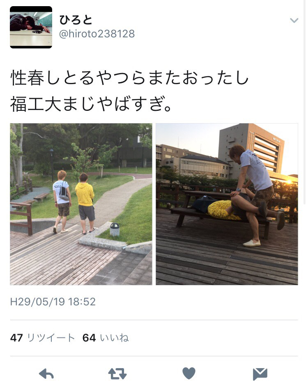The height and width of the screenshot is (392, 308).
Task: Tap the reply arrow icon
Action: pos(46,374)
